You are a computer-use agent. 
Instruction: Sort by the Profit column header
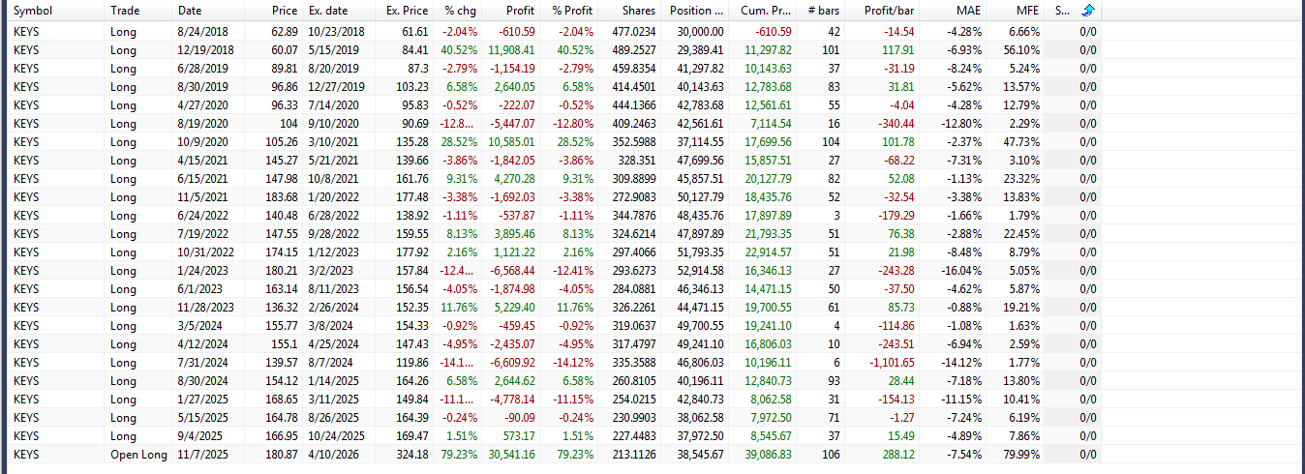pyautogui.click(x=521, y=12)
